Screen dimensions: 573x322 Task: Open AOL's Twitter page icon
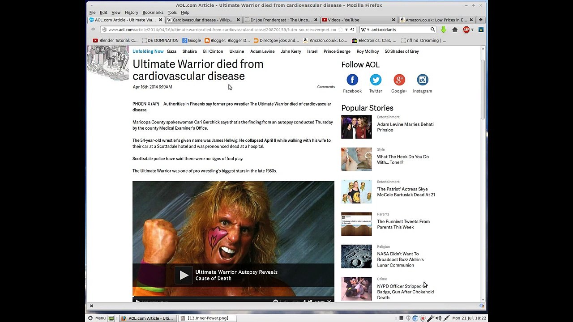tap(376, 80)
